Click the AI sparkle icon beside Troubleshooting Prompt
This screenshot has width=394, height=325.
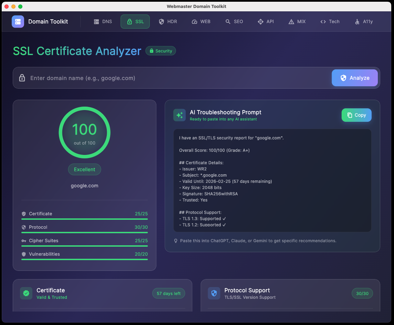(x=179, y=115)
